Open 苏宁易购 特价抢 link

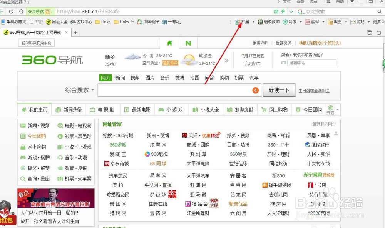pyautogui.click(x=319, y=175)
